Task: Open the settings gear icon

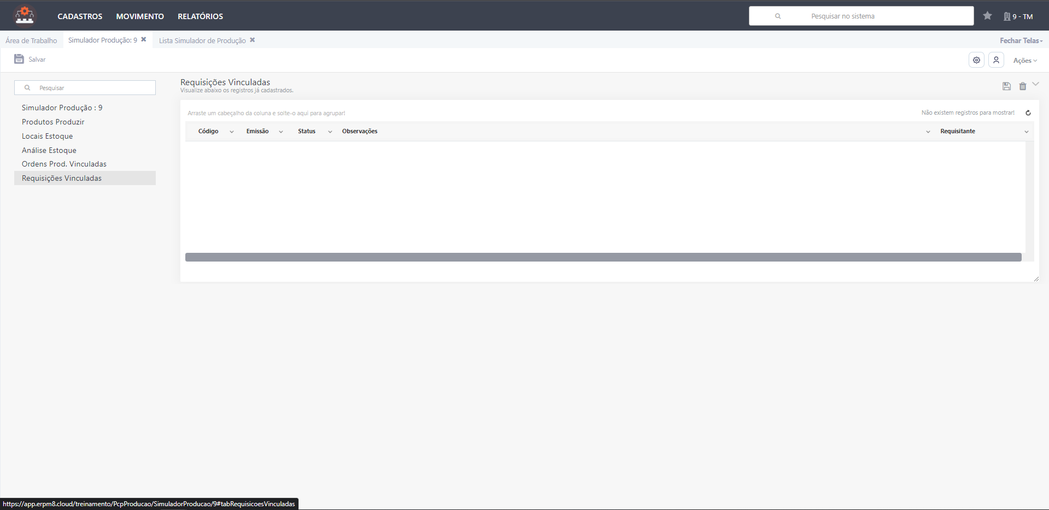Action: [976, 60]
